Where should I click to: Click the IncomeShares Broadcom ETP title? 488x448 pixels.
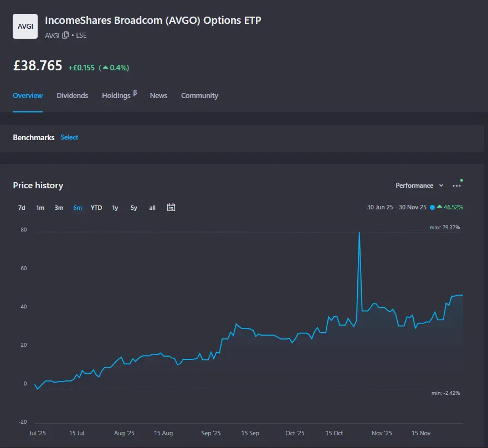(x=153, y=20)
